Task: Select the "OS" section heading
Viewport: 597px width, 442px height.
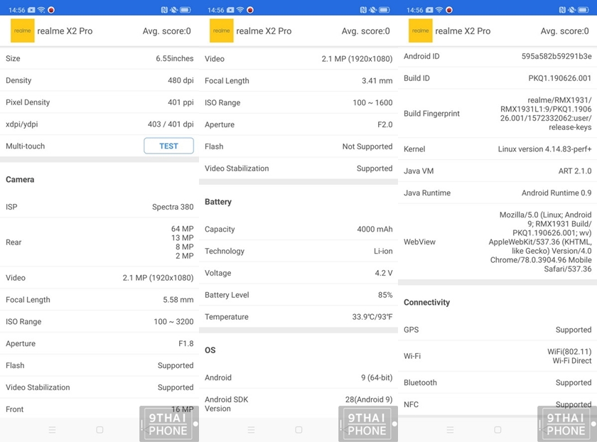Action: [210, 350]
